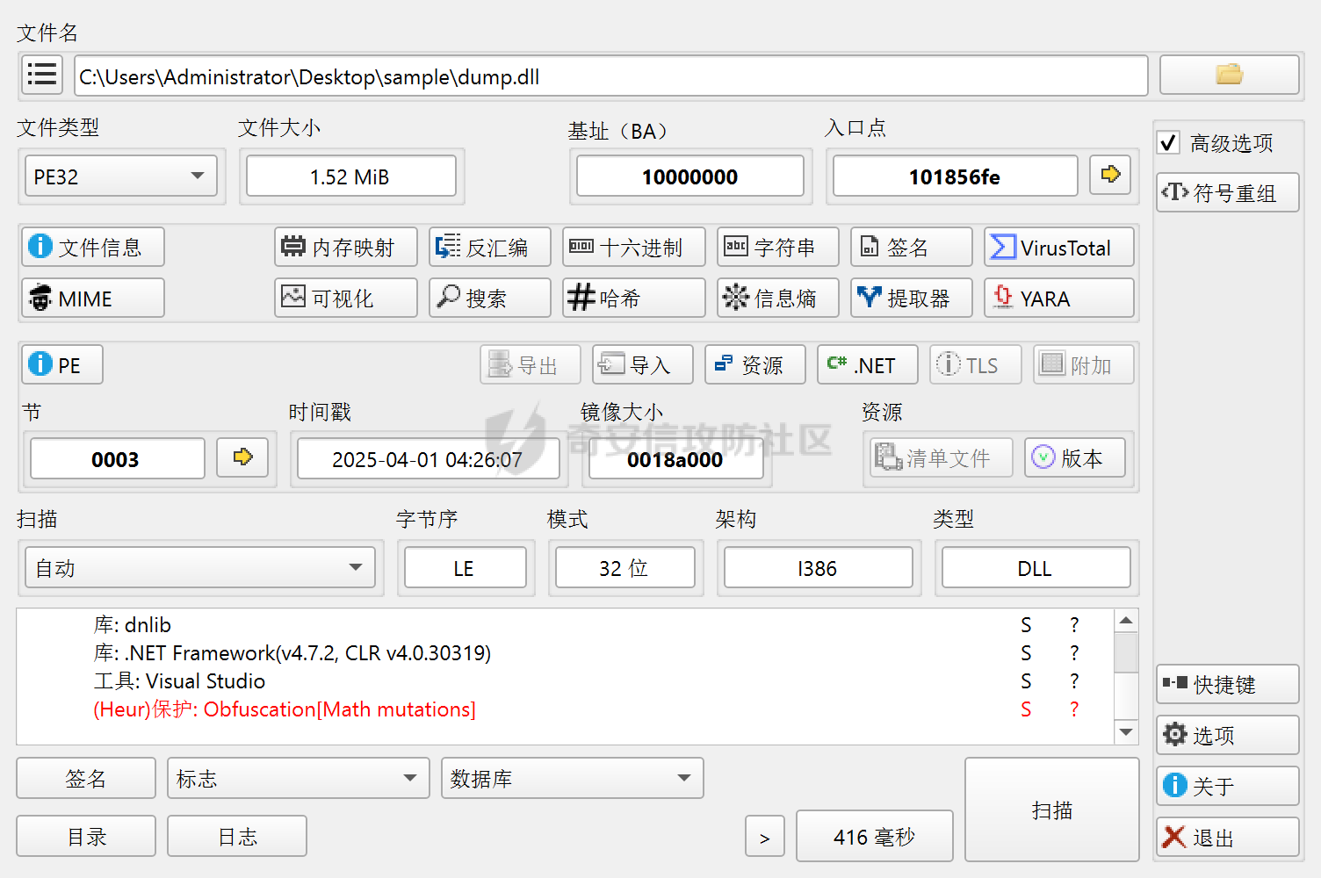Open 选项 options
The image size is (1321, 878).
(x=1228, y=735)
